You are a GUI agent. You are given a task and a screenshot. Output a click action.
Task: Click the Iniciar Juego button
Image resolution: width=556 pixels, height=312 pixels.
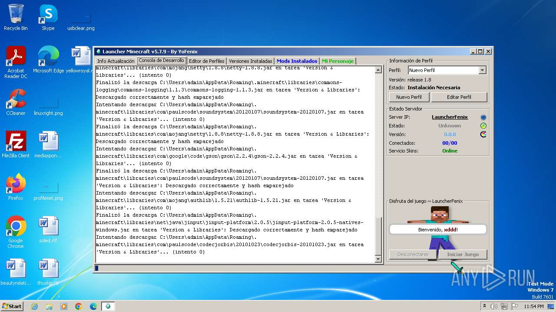463,254
